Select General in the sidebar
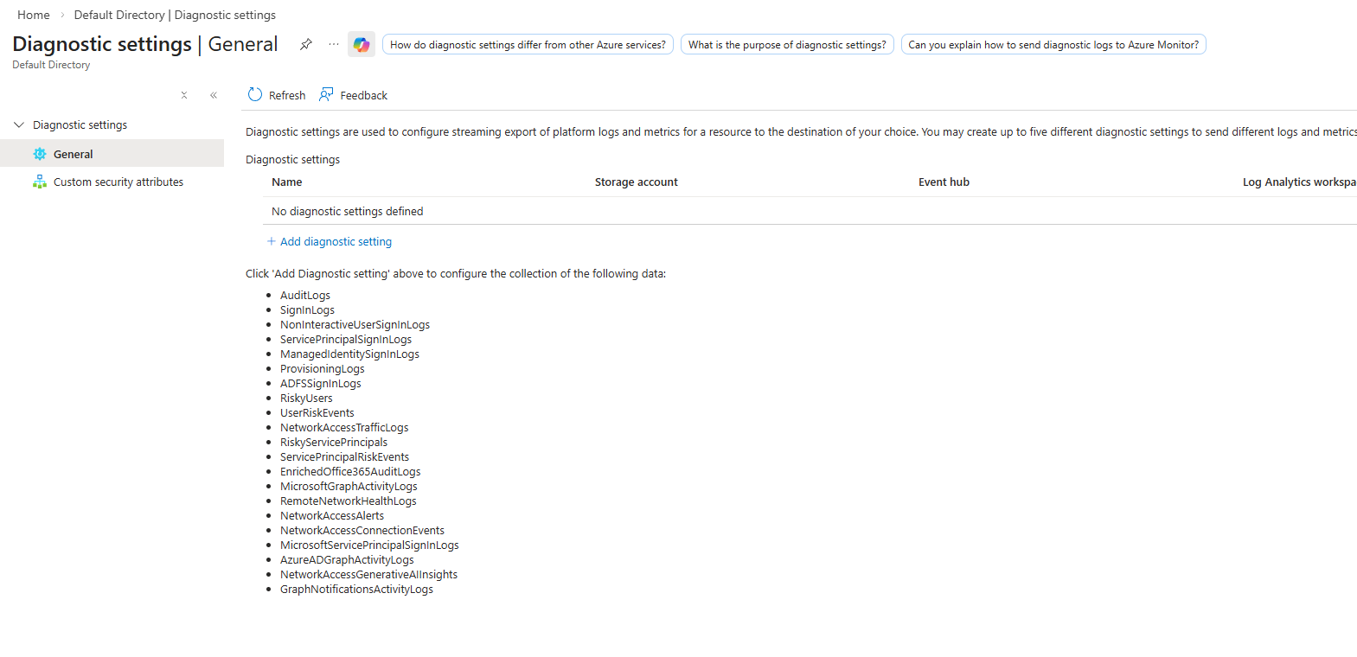This screenshot has height=657, width=1357. pos(74,154)
